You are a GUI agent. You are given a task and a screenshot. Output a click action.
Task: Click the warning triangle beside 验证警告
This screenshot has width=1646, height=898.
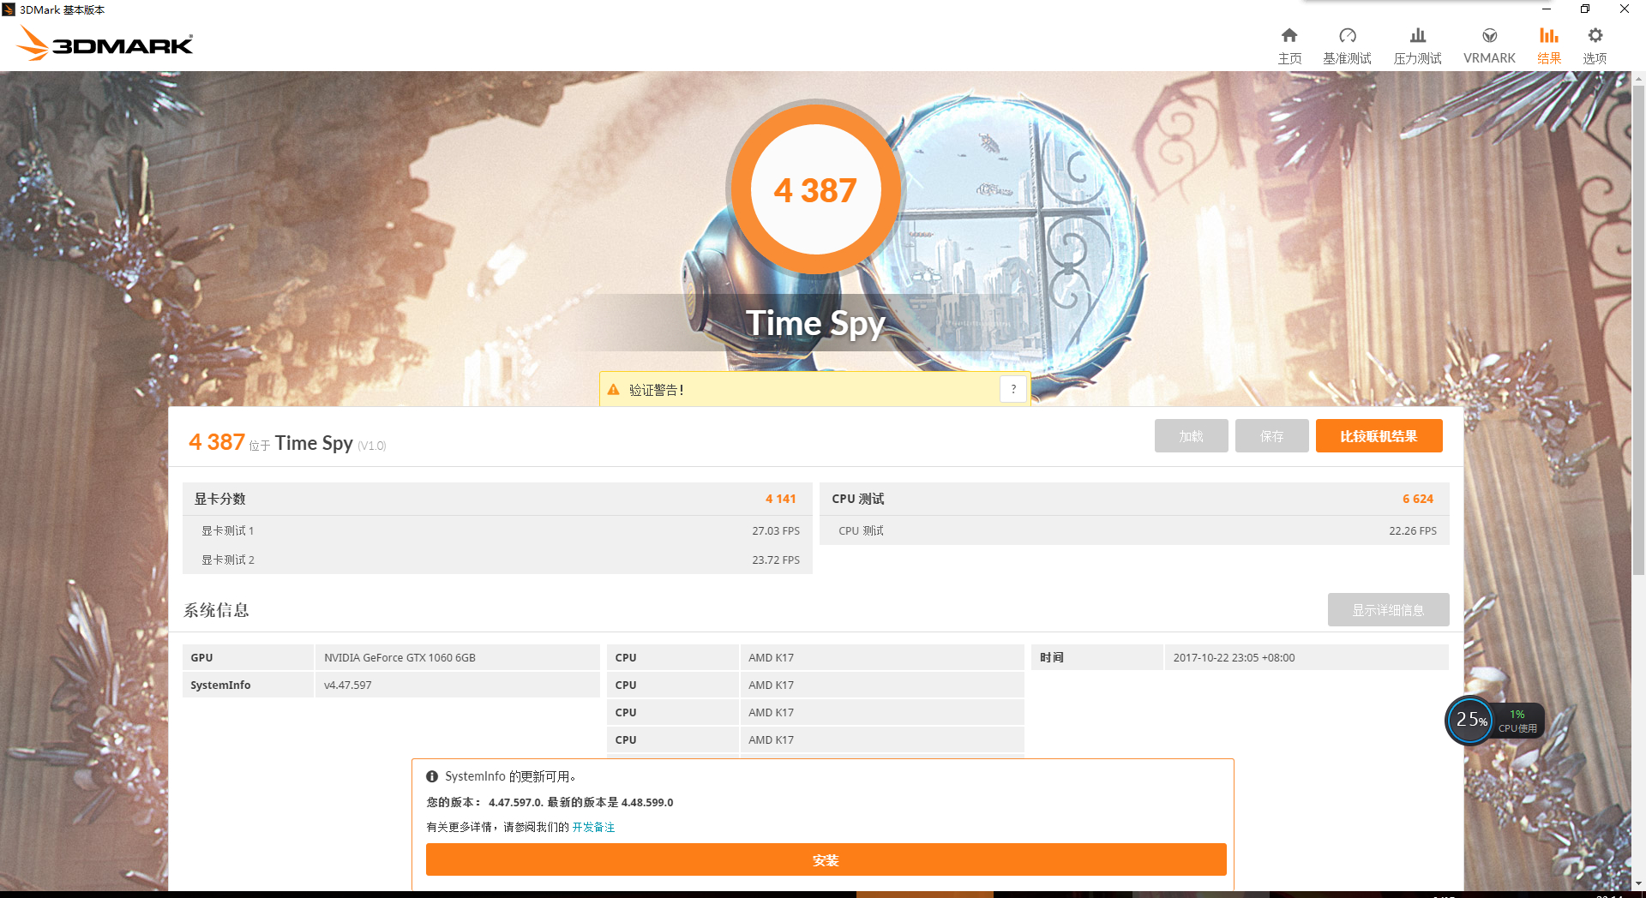coord(613,390)
